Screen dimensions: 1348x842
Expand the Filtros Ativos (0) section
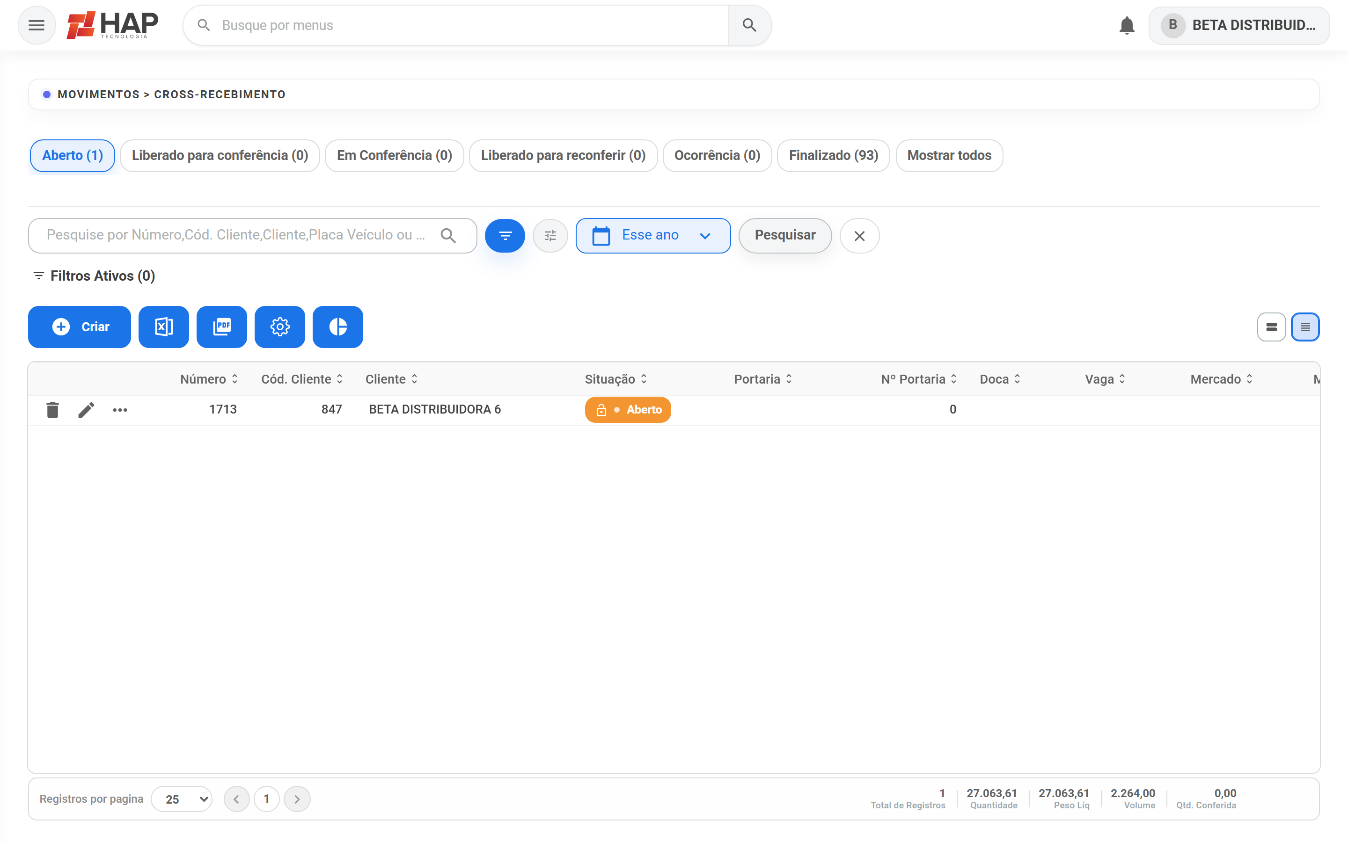click(x=94, y=276)
